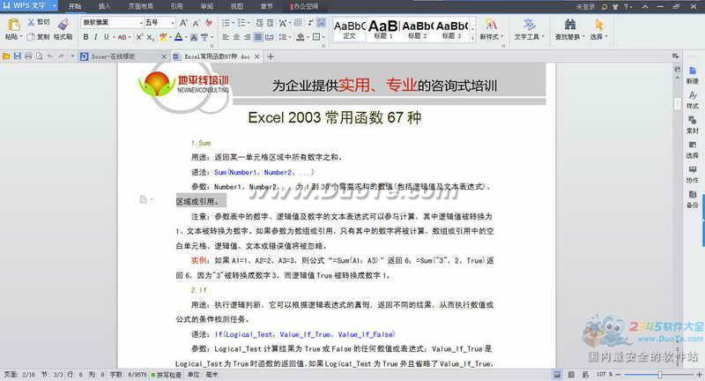Toggle underline formatting (U)
The image size is (705, 381).
click(x=106, y=37)
